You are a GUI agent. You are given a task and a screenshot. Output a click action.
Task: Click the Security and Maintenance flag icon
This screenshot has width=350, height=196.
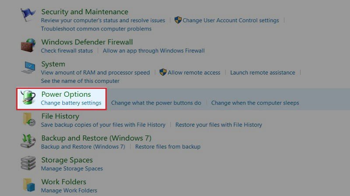pyautogui.click(x=28, y=16)
